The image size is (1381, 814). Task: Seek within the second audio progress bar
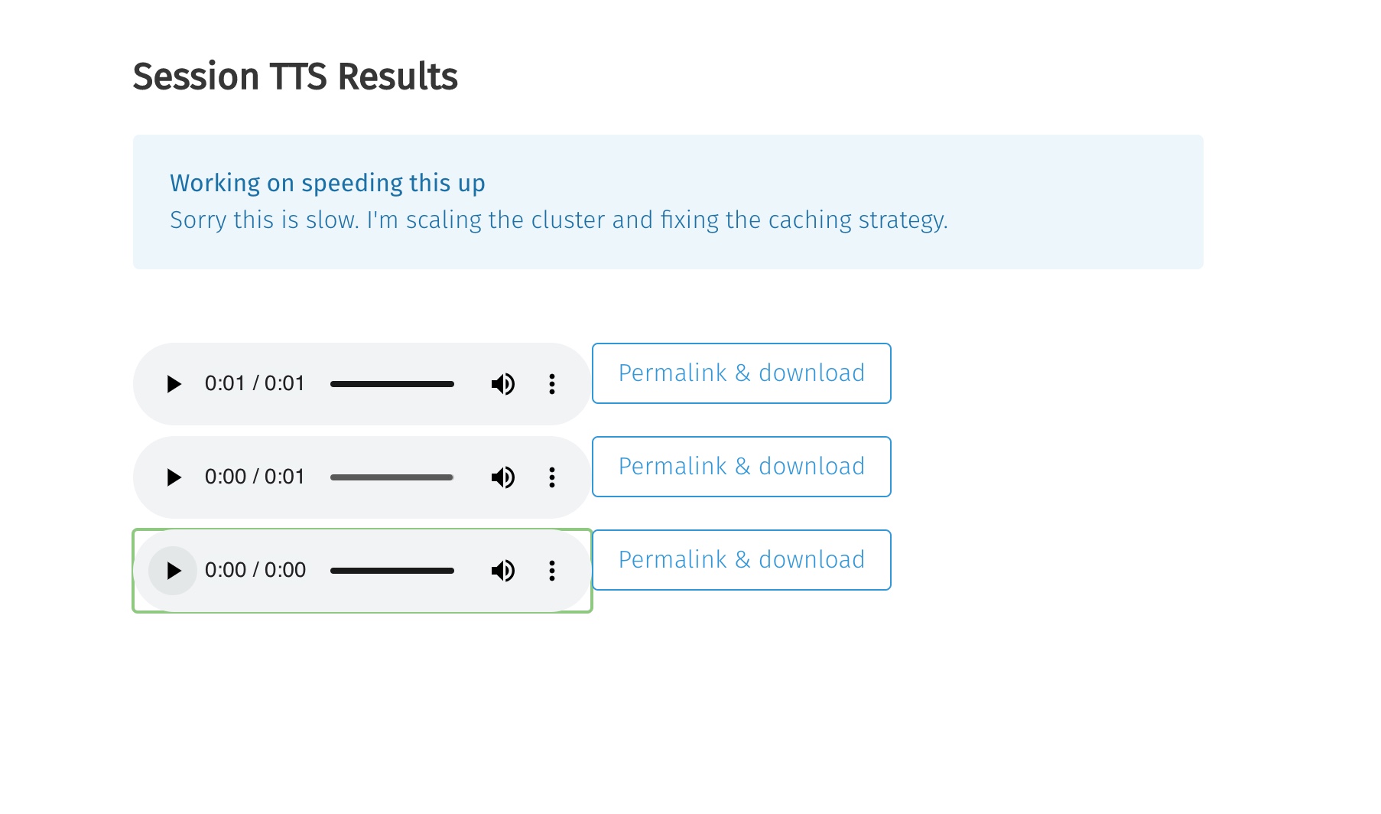pos(392,477)
